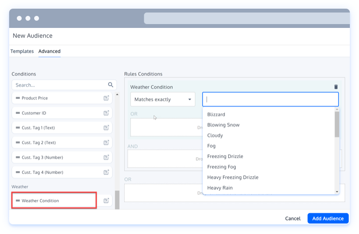
Task: Click the Add Audience button
Action: click(x=328, y=219)
